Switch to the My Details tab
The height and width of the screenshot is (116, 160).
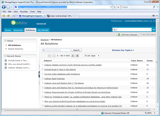43,30
